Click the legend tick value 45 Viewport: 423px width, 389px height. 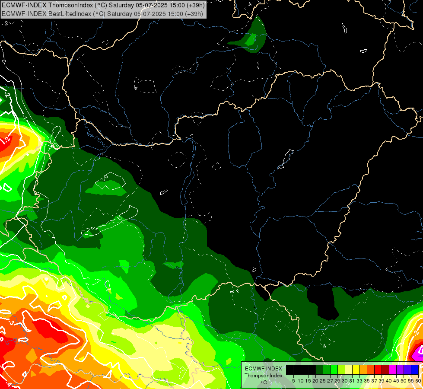[x=397, y=381]
